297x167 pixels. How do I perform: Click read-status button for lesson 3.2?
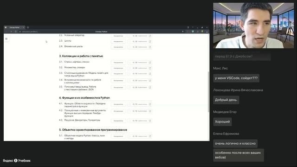(x=118, y=68)
